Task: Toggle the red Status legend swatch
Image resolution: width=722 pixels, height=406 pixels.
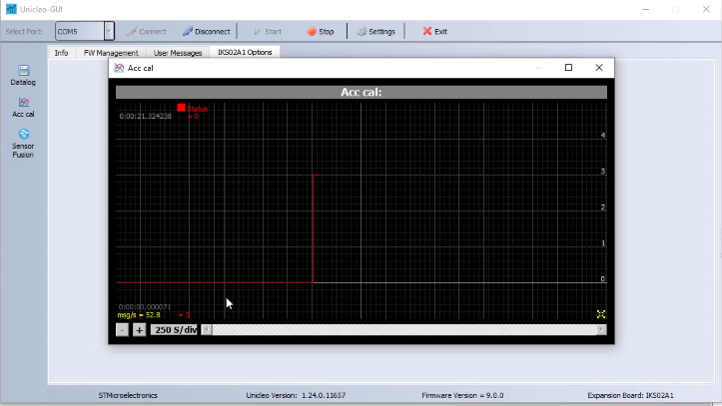Action: (181, 108)
